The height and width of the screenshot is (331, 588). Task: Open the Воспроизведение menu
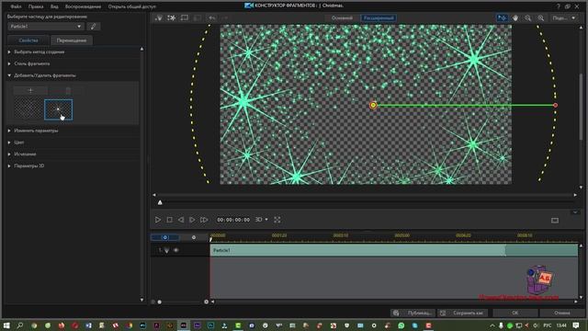click(83, 6)
